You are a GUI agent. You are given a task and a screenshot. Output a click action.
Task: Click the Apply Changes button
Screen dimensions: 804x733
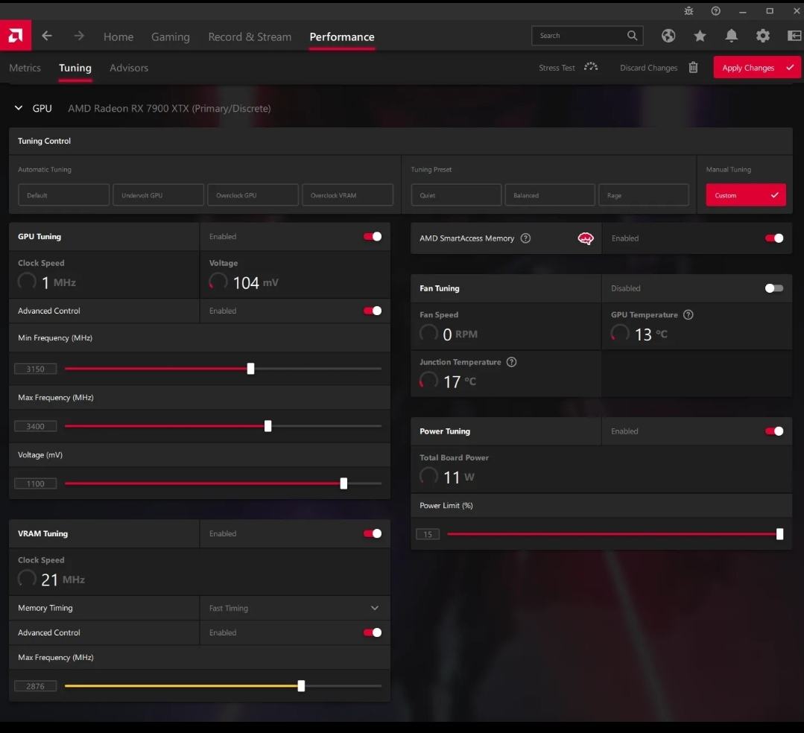[757, 67]
